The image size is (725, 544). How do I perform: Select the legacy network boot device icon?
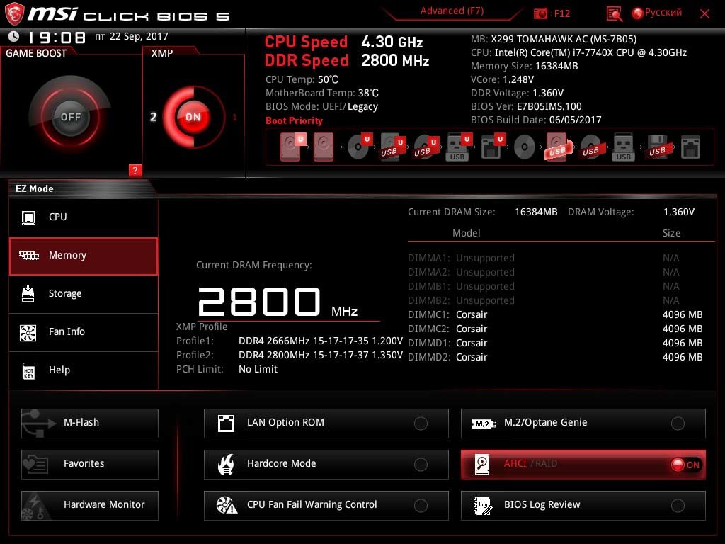pos(690,147)
